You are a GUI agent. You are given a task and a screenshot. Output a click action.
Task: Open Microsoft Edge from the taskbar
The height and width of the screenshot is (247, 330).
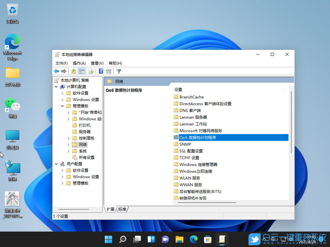pyautogui.click(x=193, y=239)
